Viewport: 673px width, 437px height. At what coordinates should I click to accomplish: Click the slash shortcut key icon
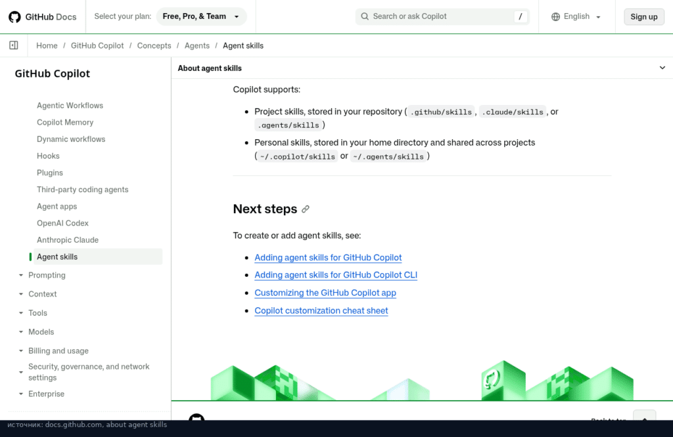click(521, 16)
